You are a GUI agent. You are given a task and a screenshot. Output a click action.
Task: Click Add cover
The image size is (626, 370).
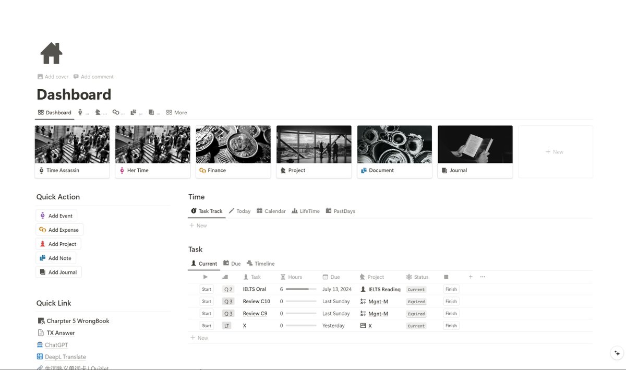pos(53,77)
